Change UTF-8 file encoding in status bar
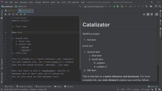 129,89
